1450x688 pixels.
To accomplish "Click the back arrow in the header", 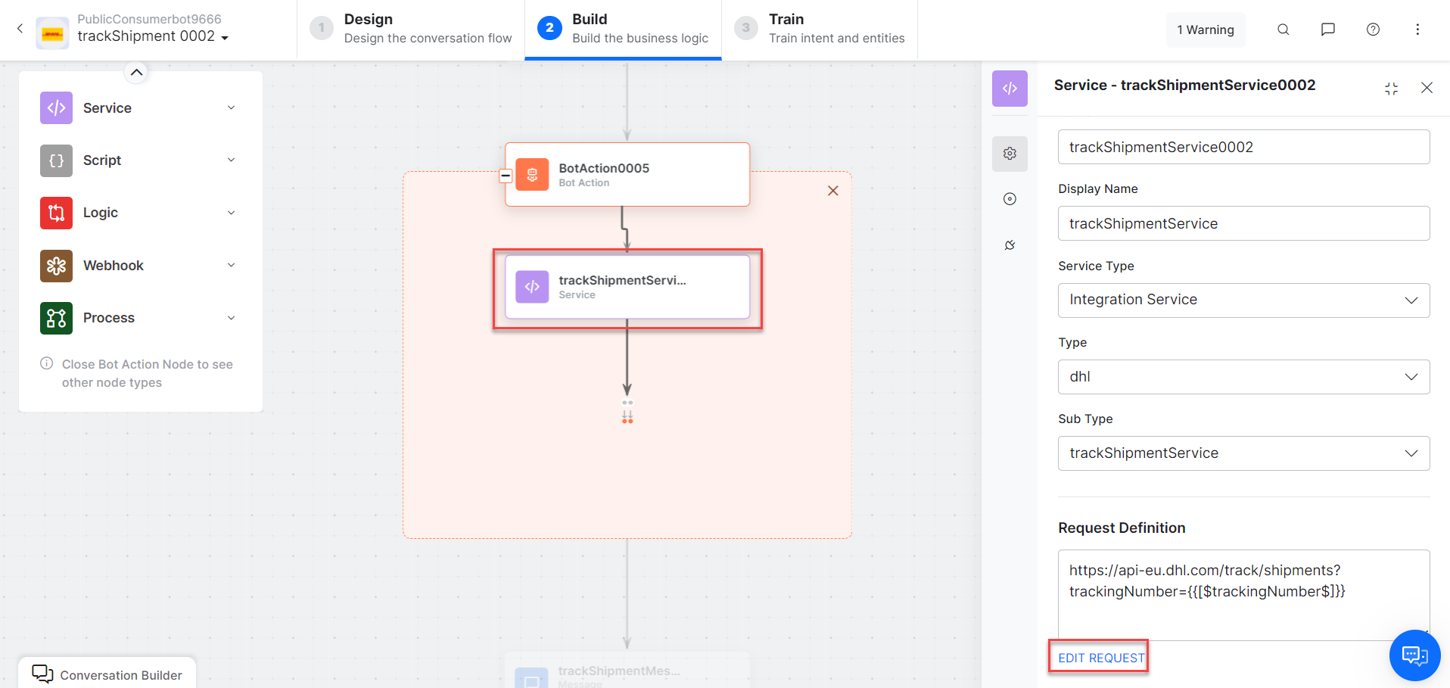I will [x=20, y=29].
